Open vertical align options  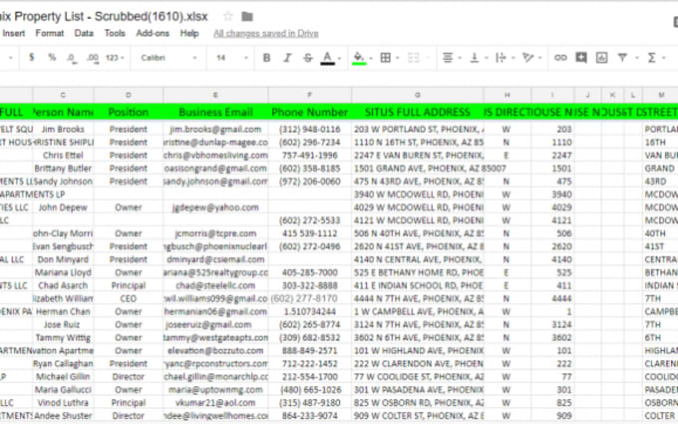pos(475,58)
